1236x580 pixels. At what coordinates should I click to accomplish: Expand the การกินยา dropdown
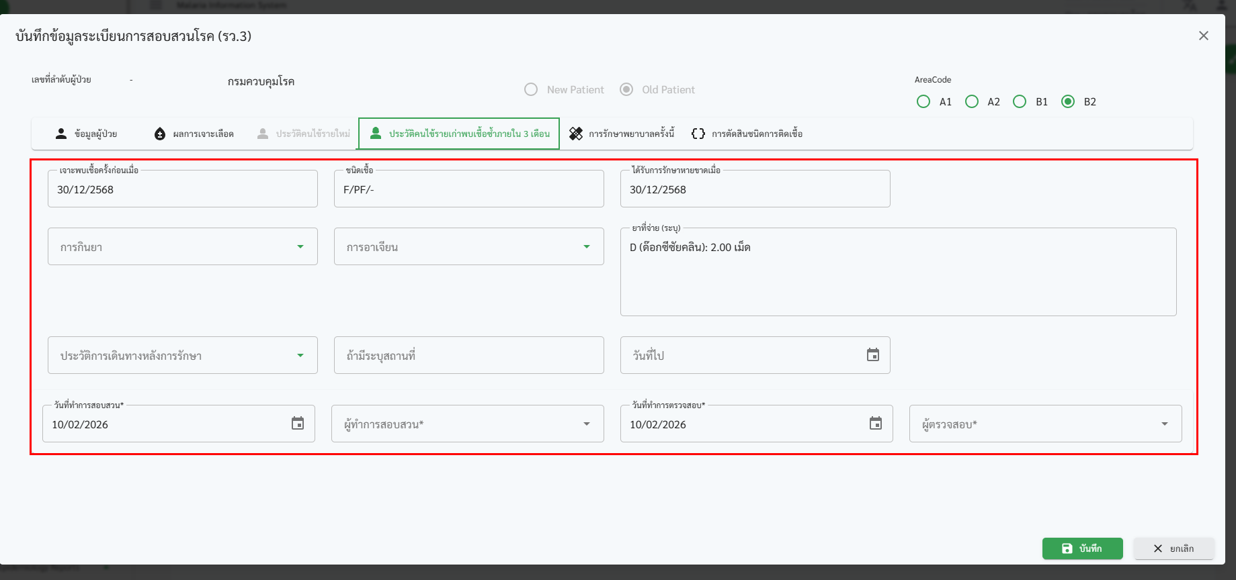pyautogui.click(x=300, y=247)
